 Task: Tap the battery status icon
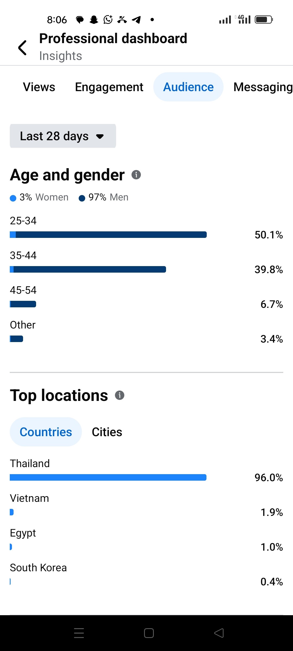point(264,20)
